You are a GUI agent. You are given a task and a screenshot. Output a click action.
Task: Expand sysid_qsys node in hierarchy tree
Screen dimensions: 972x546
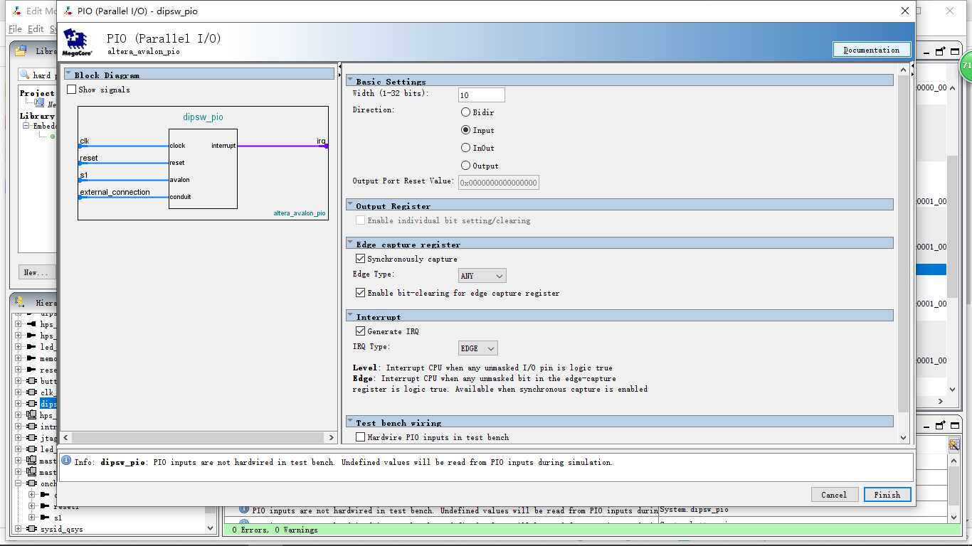point(19,529)
